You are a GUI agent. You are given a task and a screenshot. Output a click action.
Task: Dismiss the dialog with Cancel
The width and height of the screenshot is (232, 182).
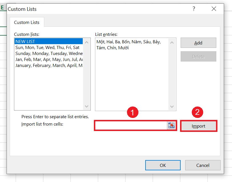click(x=202, y=165)
